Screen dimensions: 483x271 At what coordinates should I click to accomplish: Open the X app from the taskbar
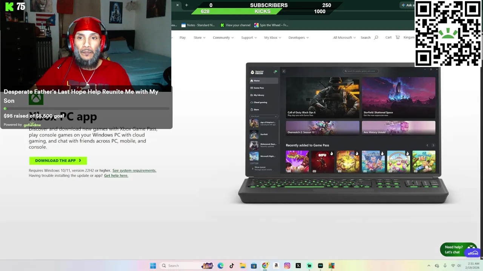tap(298, 266)
